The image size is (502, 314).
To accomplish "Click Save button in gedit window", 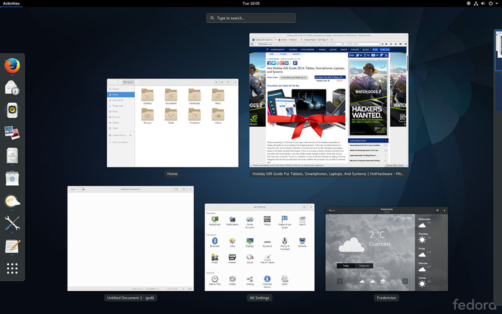I will (176, 189).
